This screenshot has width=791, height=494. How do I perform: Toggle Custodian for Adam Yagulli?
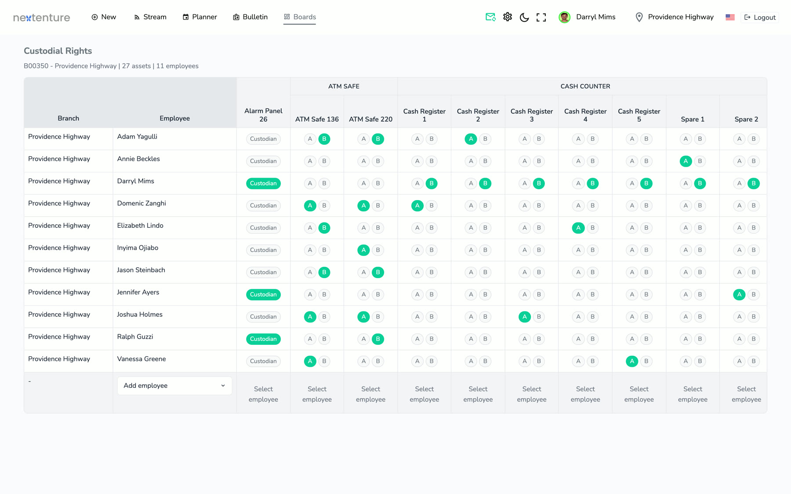[263, 139]
